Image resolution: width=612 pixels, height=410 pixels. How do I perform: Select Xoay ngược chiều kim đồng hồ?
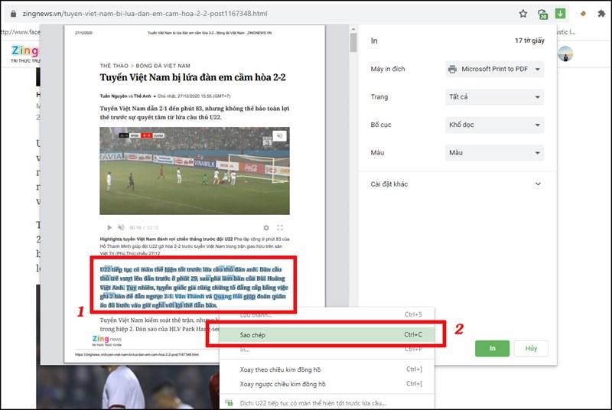(327, 384)
